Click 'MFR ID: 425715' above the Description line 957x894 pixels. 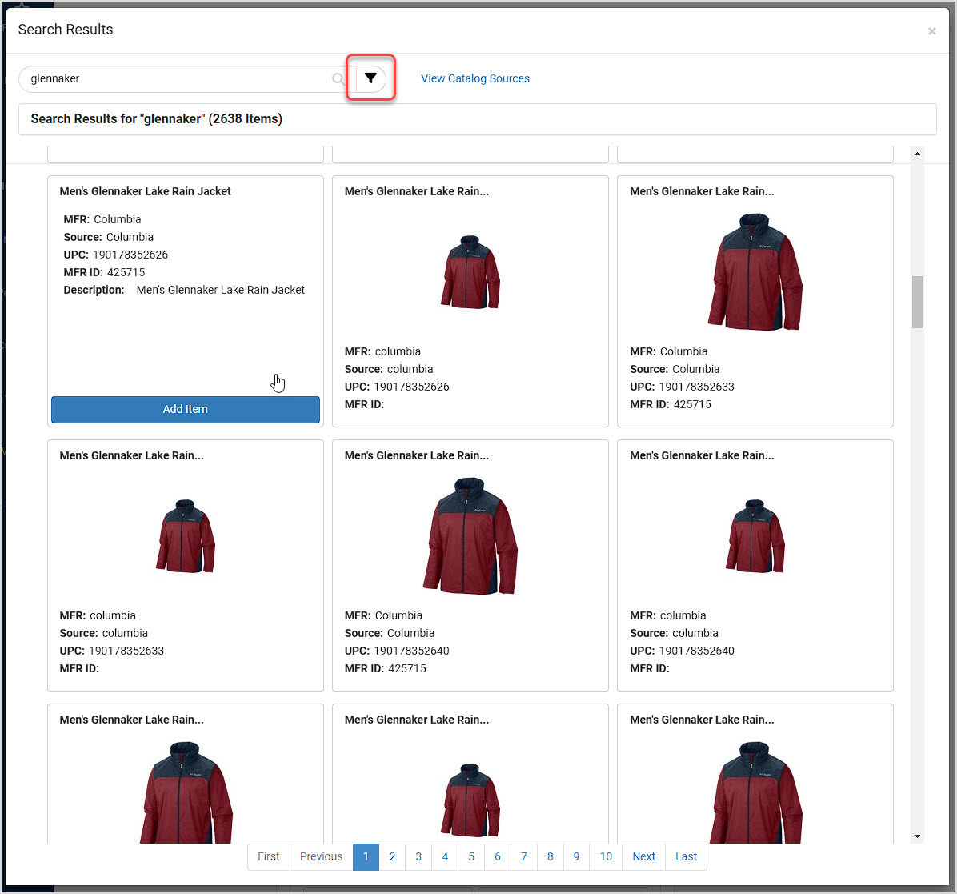[104, 272]
